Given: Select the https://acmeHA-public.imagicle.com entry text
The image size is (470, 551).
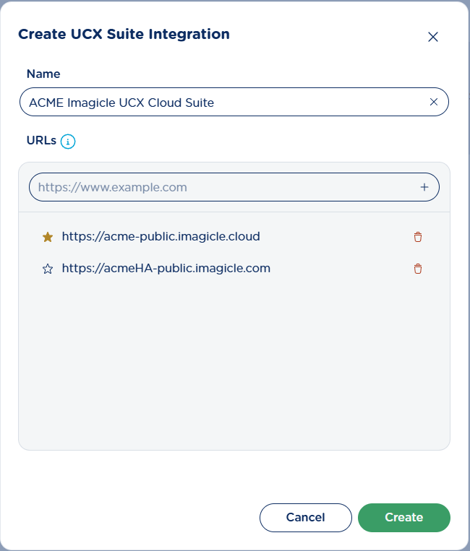Looking at the screenshot, I should coord(166,268).
